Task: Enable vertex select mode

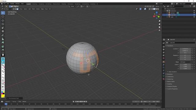Action: (13, 9)
